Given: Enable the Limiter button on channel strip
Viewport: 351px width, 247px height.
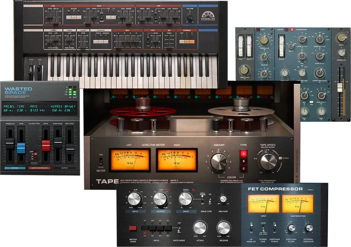Looking at the screenshot, I should 286,29.
